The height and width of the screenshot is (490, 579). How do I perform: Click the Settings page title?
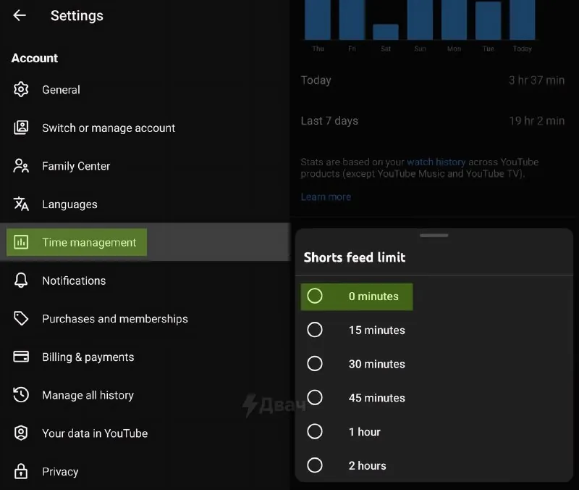(x=77, y=15)
